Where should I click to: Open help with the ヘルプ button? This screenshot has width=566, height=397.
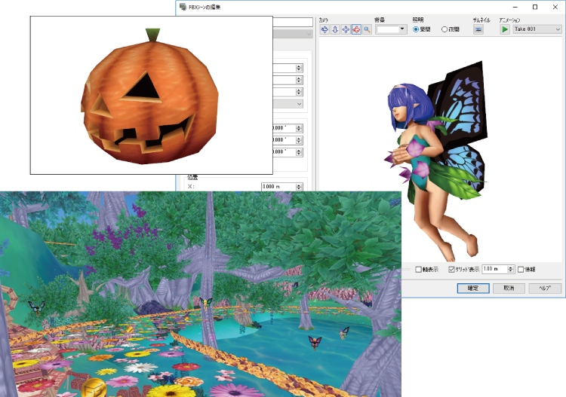click(545, 289)
